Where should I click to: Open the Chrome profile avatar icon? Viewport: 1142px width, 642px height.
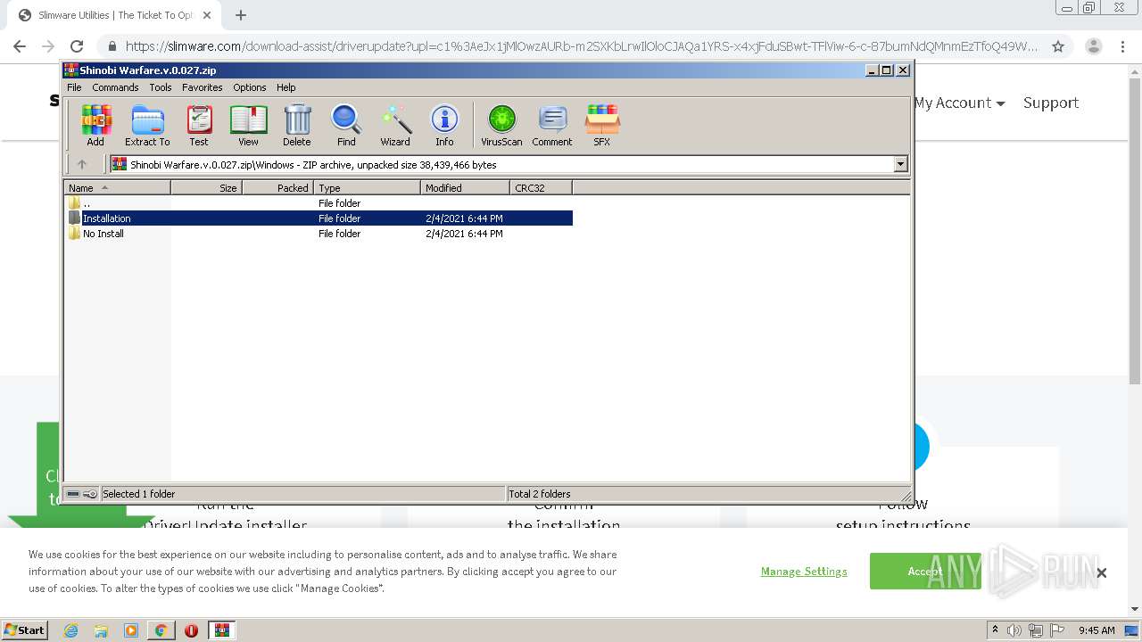click(x=1094, y=46)
